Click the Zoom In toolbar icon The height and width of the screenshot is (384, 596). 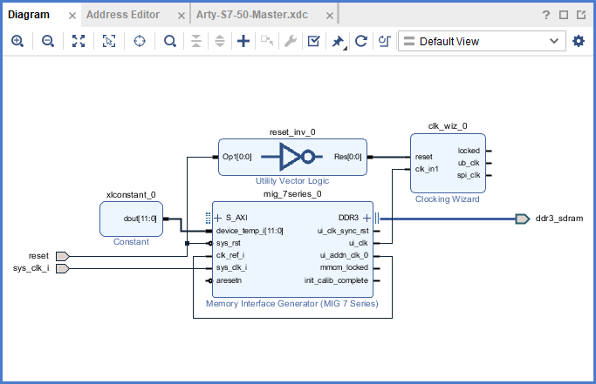[17, 41]
